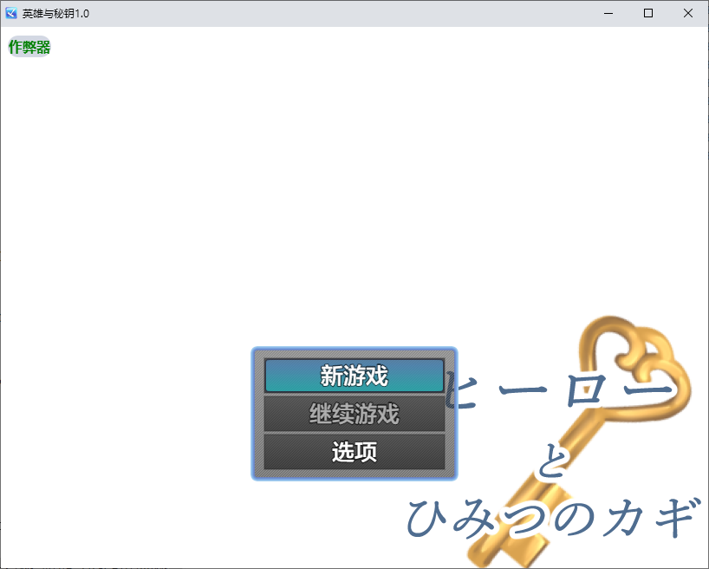Open the 作弊器 cheat tool
This screenshot has height=569, width=709.
click(29, 47)
